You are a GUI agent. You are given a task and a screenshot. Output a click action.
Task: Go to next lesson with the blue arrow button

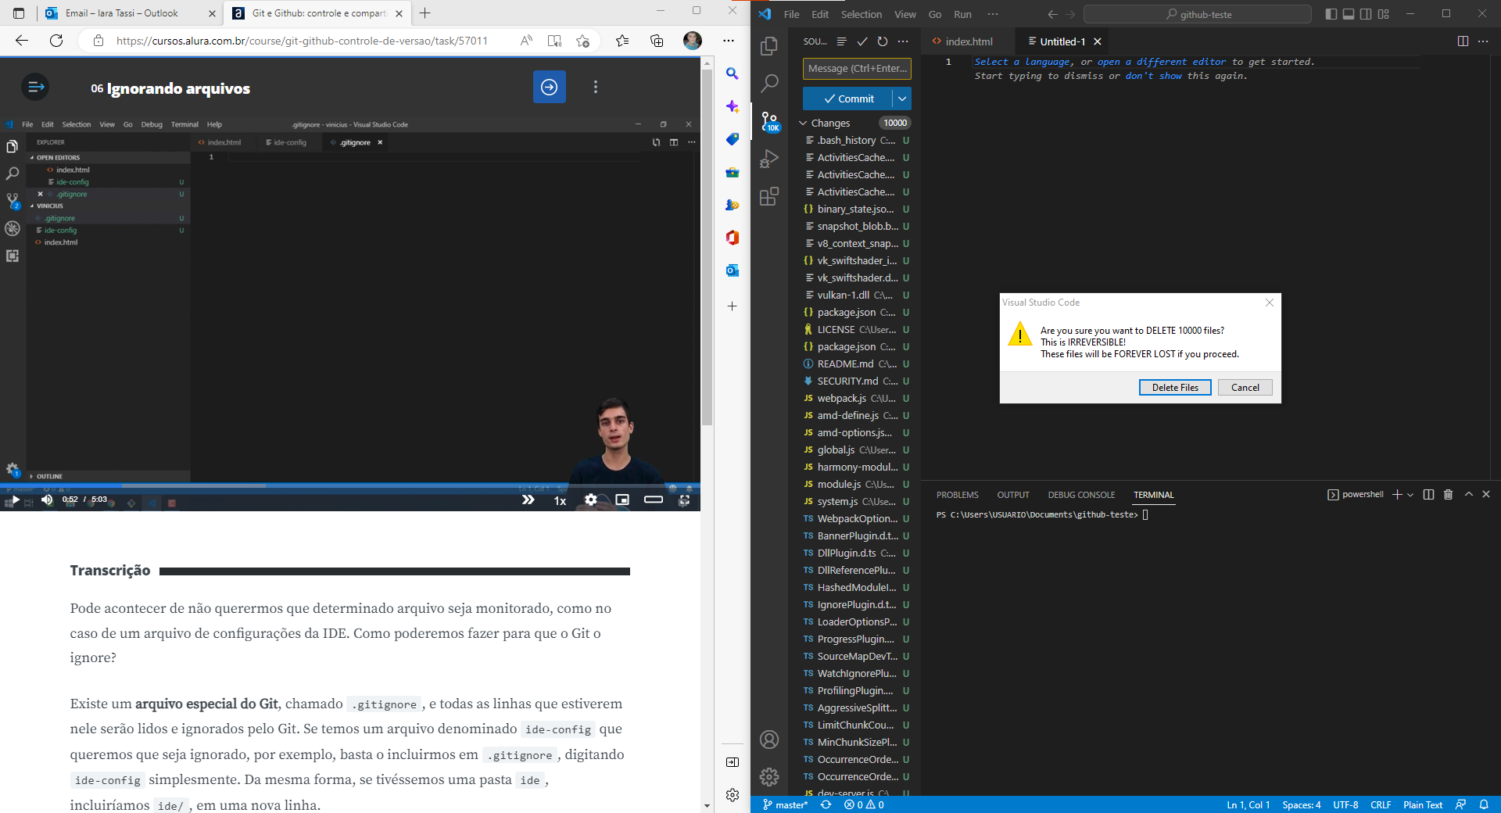pos(550,87)
